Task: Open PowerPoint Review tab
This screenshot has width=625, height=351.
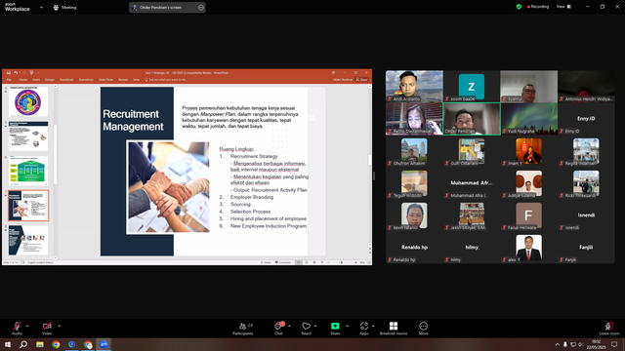Action: coord(123,80)
